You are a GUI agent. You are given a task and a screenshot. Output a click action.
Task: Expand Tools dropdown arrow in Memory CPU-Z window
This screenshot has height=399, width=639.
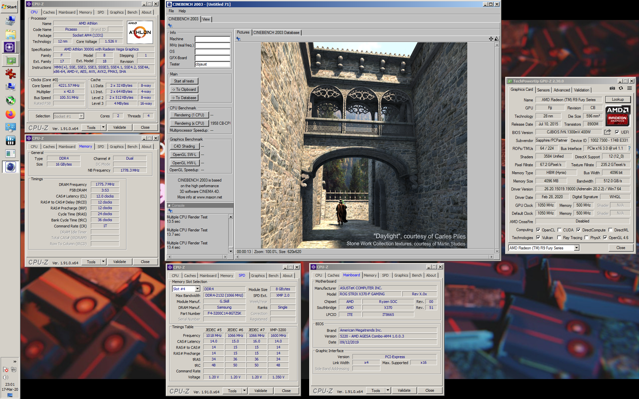pyautogui.click(x=103, y=262)
